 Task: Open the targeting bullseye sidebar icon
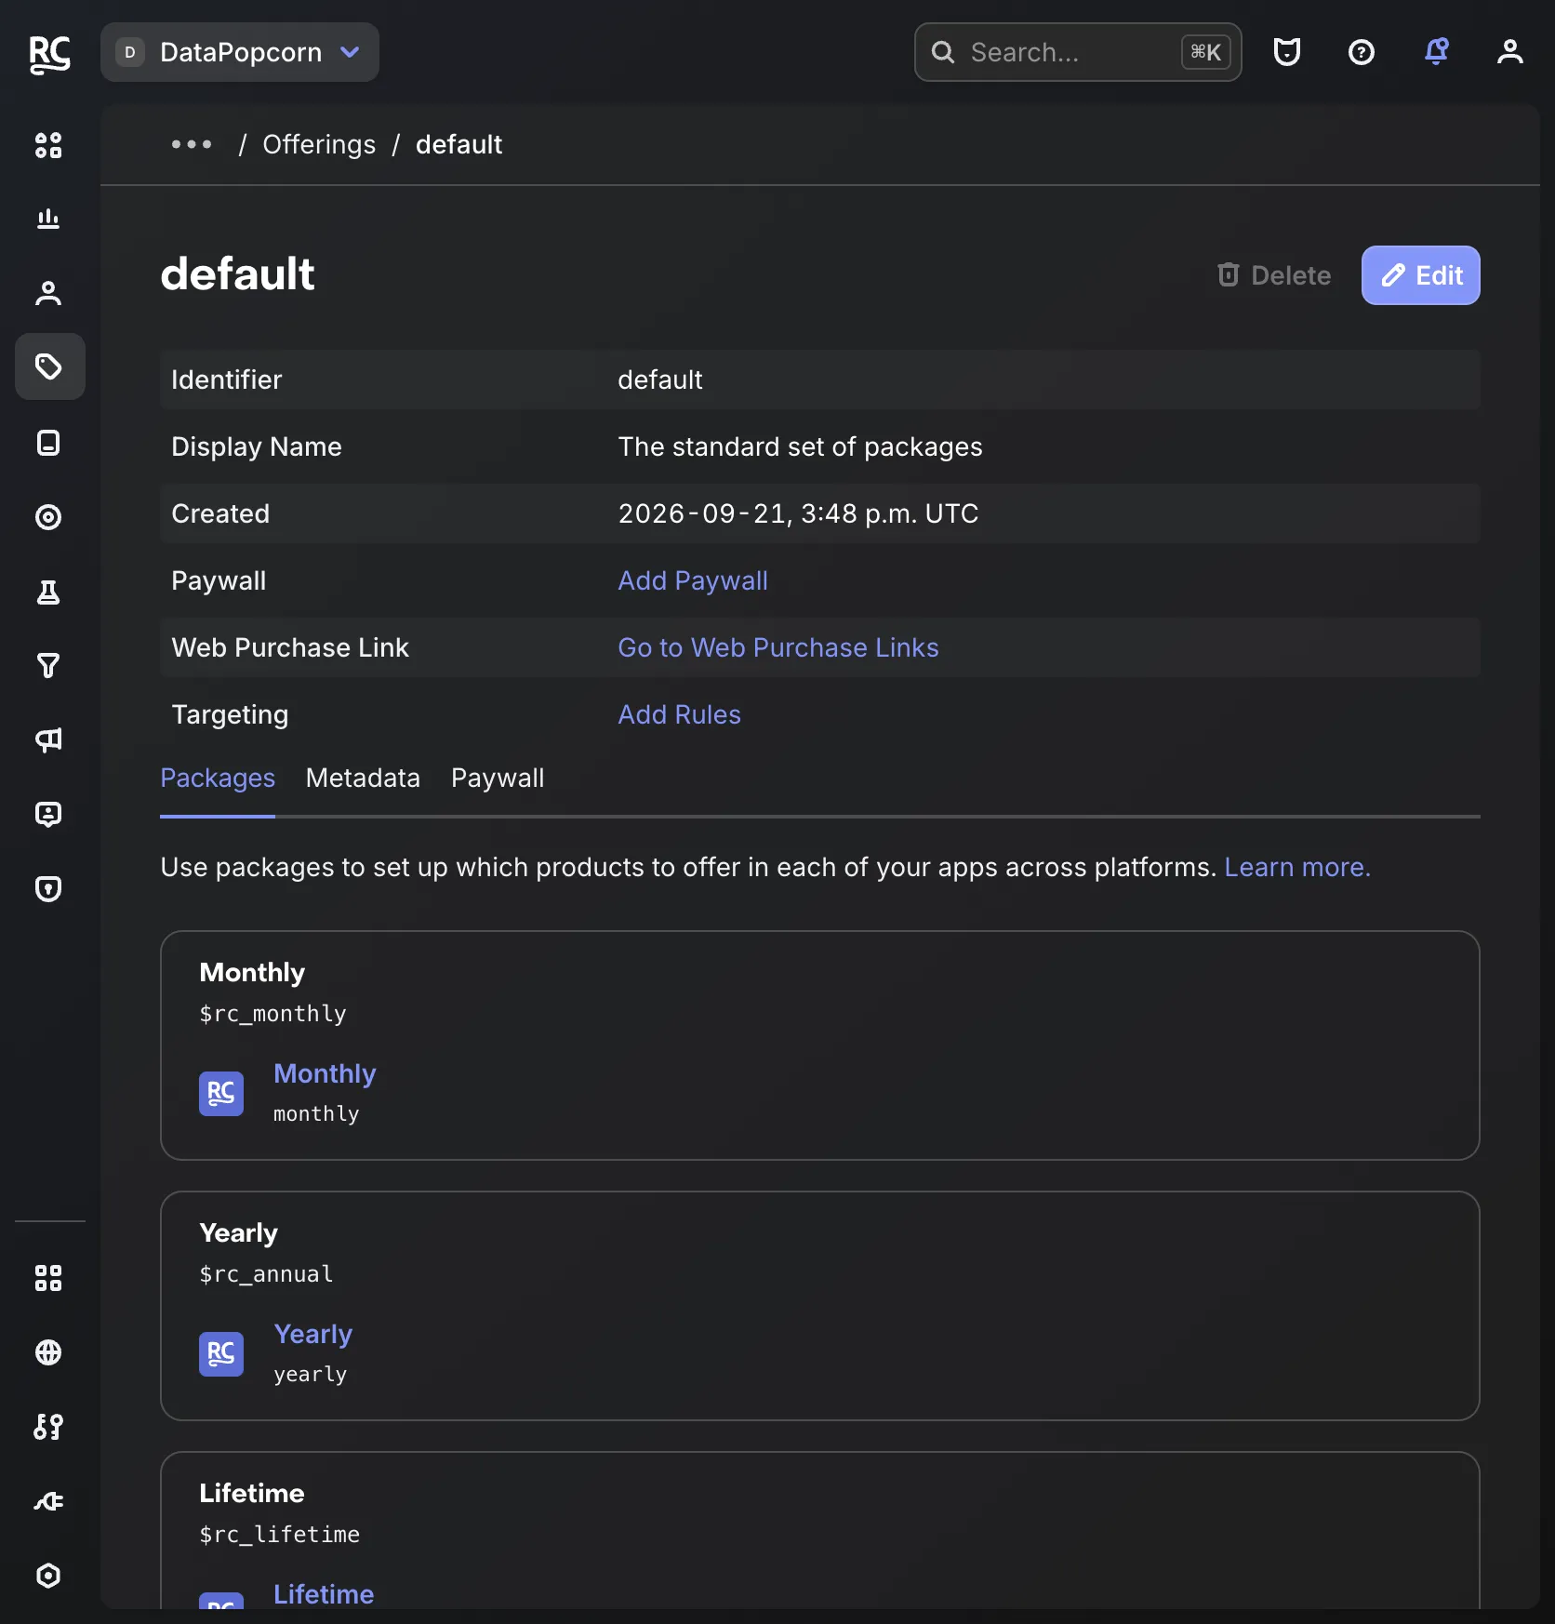[x=48, y=517]
